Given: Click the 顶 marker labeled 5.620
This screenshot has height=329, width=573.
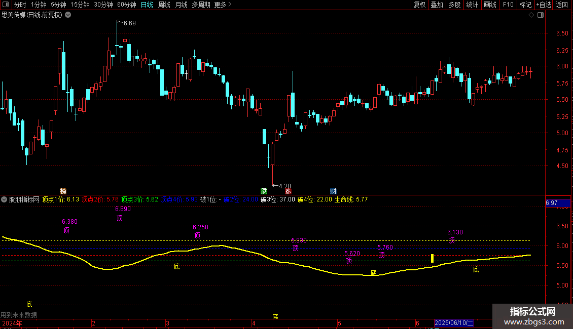Looking at the screenshot, I should click(349, 261).
